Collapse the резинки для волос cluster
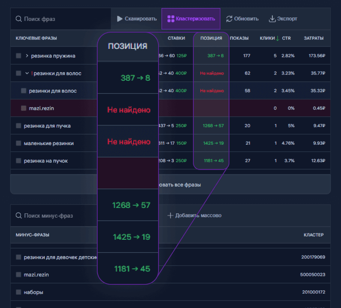341x308 pixels. click(x=27, y=73)
